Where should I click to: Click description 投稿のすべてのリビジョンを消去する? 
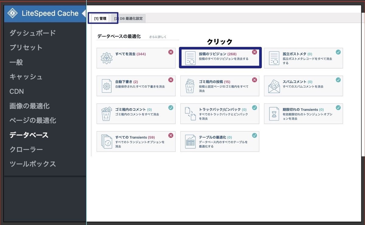pos(224,59)
